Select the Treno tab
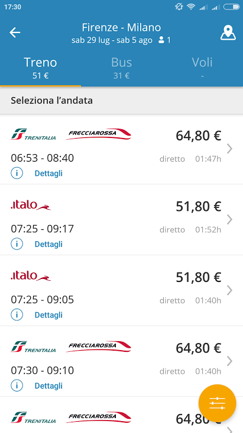 click(x=40, y=68)
